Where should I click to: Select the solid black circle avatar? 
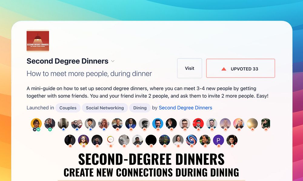point(151,140)
